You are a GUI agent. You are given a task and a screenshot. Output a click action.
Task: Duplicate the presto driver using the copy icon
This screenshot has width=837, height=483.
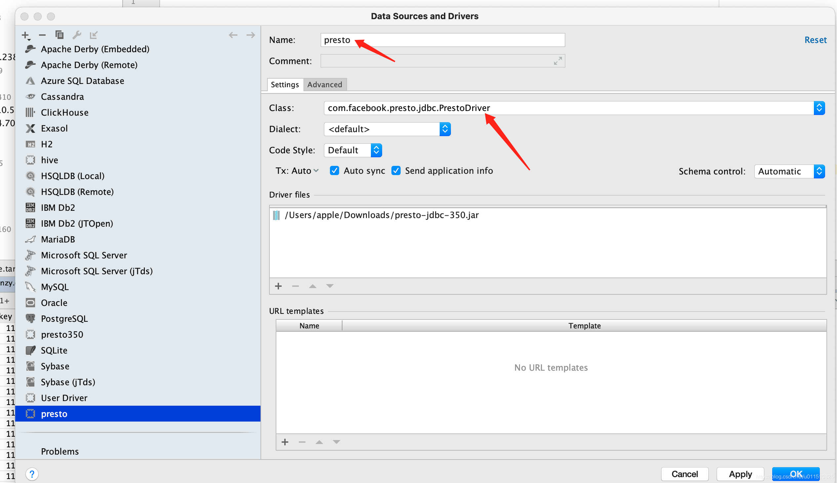[x=60, y=35]
